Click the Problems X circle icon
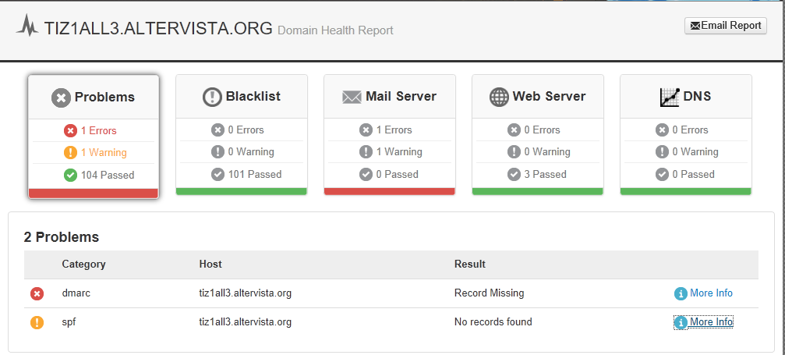The height and width of the screenshot is (355, 785). [61, 98]
